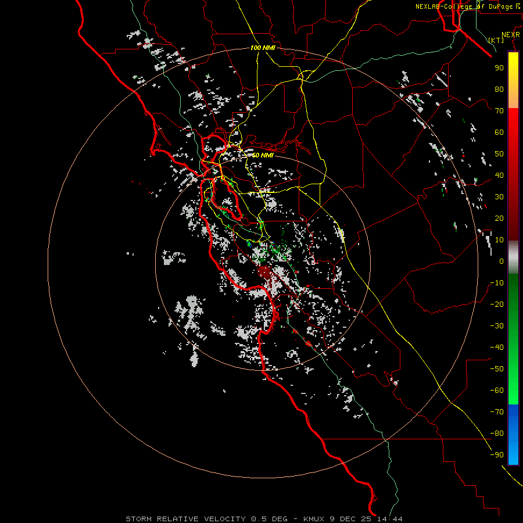Click the dark red velocity patch near radar center
523x523 pixels.
(x=265, y=272)
